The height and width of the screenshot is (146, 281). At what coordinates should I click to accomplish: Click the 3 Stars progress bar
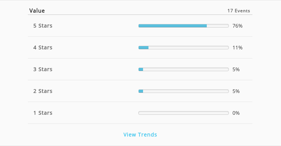184,69
